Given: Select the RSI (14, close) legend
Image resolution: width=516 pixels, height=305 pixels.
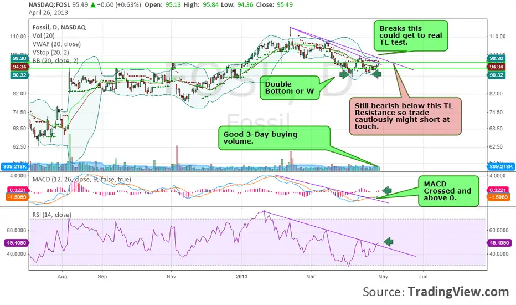Looking at the screenshot, I should [x=51, y=215].
